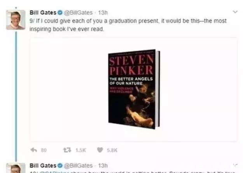Expand the tweet options chevron at top right
The image size is (249, 173).
(235, 12)
